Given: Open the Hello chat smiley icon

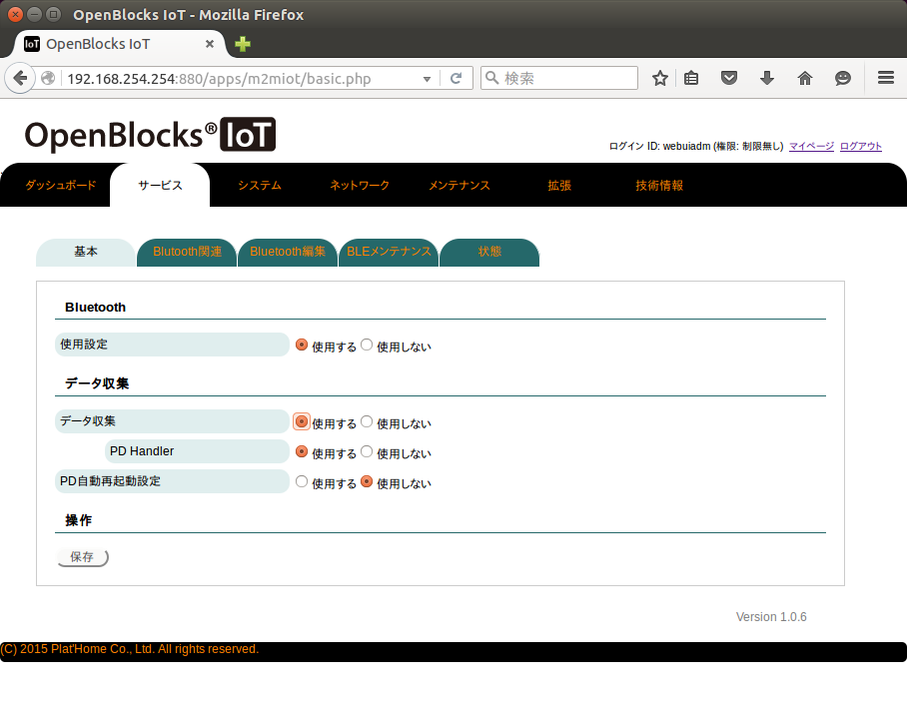Looking at the screenshot, I should tap(843, 78).
